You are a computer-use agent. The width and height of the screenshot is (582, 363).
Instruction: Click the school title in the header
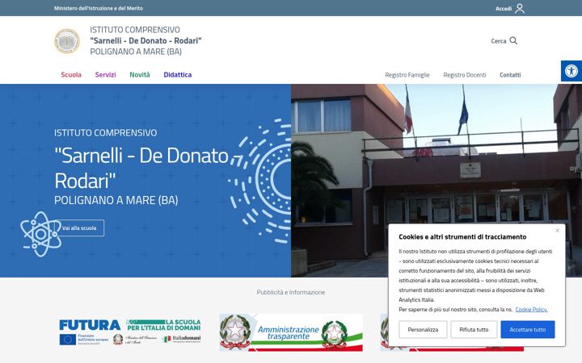click(145, 41)
